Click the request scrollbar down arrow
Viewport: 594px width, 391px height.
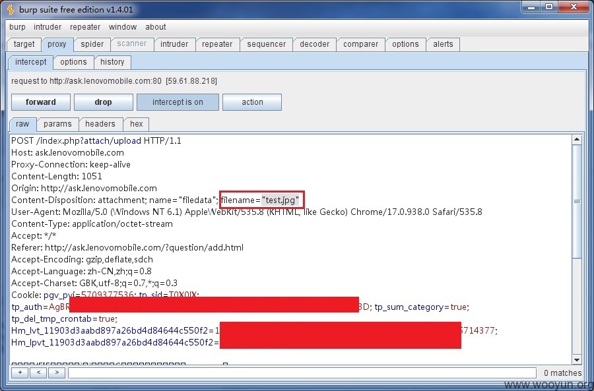577,360
